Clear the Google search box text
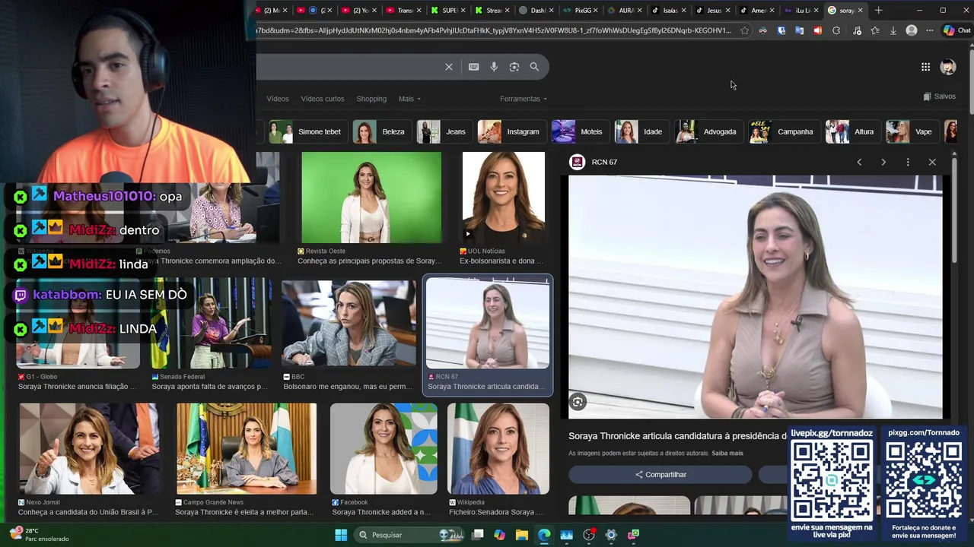The height and width of the screenshot is (547, 974). [x=449, y=67]
